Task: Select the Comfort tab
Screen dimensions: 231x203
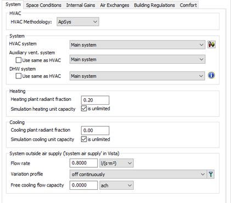Action: (188, 5)
